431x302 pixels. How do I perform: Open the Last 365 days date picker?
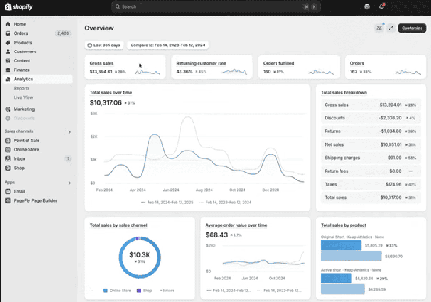(104, 45)
